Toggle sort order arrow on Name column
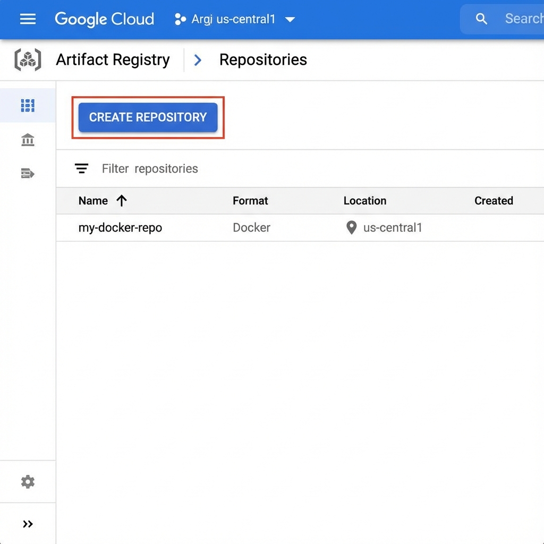The width and height of the screenshot is (544, 544). tap(122, 200)
